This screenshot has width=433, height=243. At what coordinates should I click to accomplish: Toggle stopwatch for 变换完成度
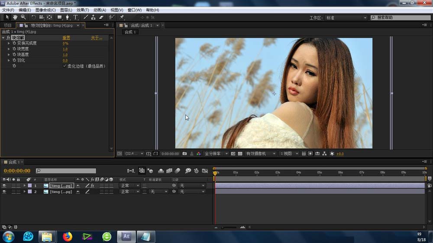[x=14, y=43]
